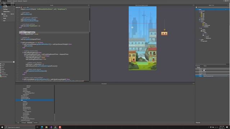Switch to the Timeline tab at bottom
This screenshot has height=129, width=230.
pyautogui.click(x=36, y=123)
